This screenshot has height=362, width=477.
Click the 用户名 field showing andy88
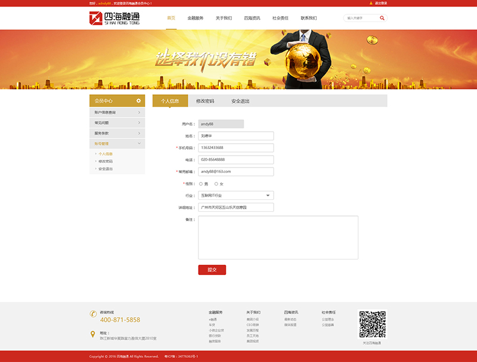[x=221, y=124]
